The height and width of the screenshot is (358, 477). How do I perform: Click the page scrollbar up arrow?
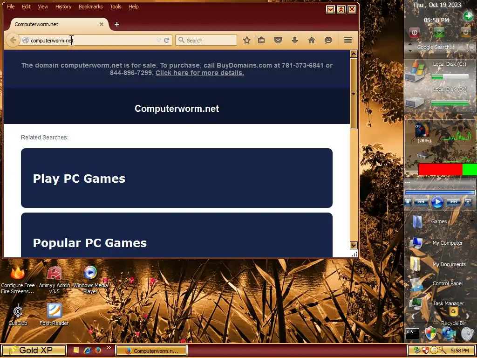[x=354, y=54]
